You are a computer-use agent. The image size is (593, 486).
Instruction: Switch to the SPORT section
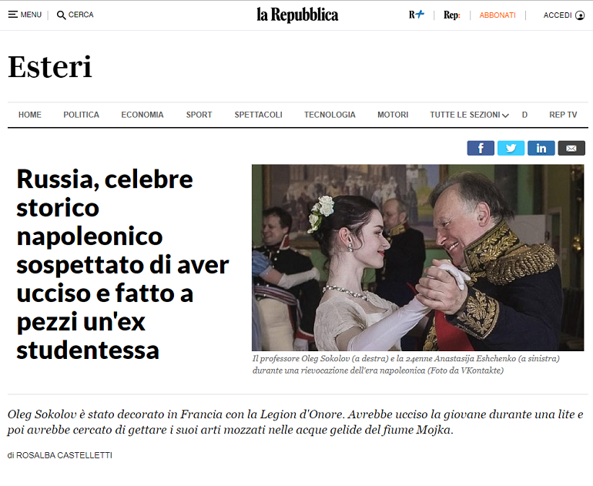click(199, 115)
